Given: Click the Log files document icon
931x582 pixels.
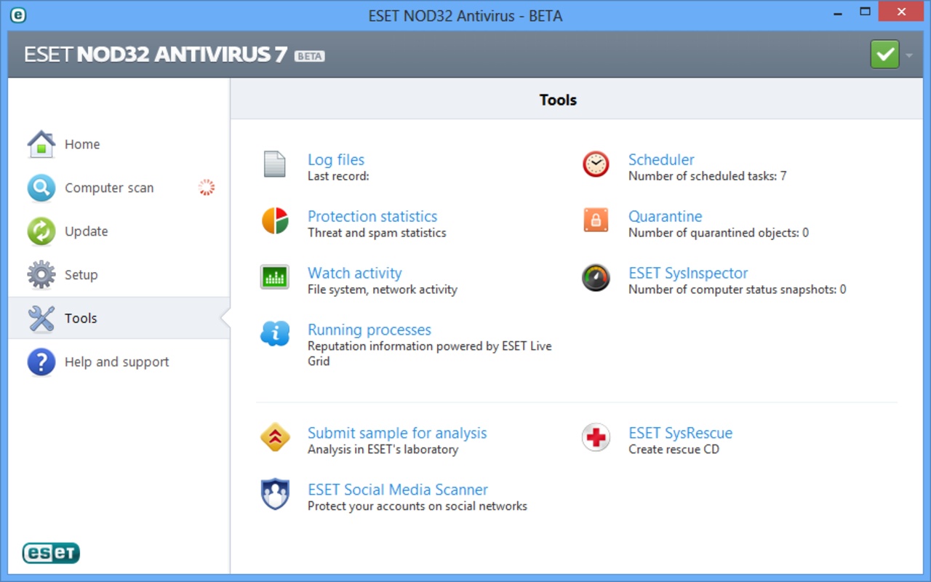Looking at the screenshot, I should coord(274,164).
